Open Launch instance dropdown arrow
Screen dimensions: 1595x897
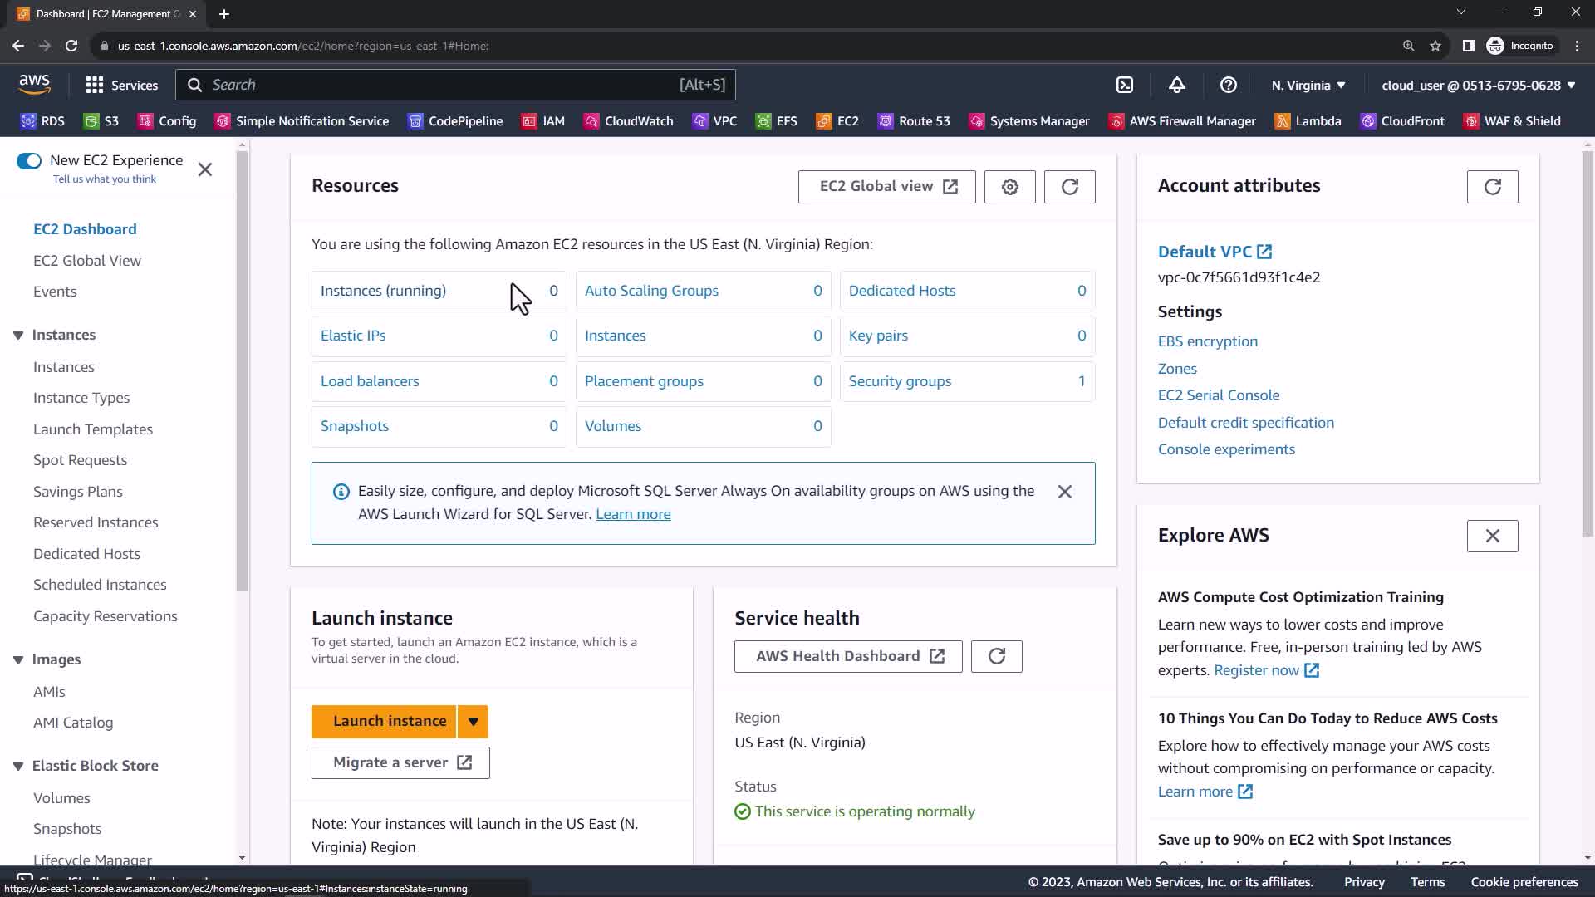pos(473,721)
